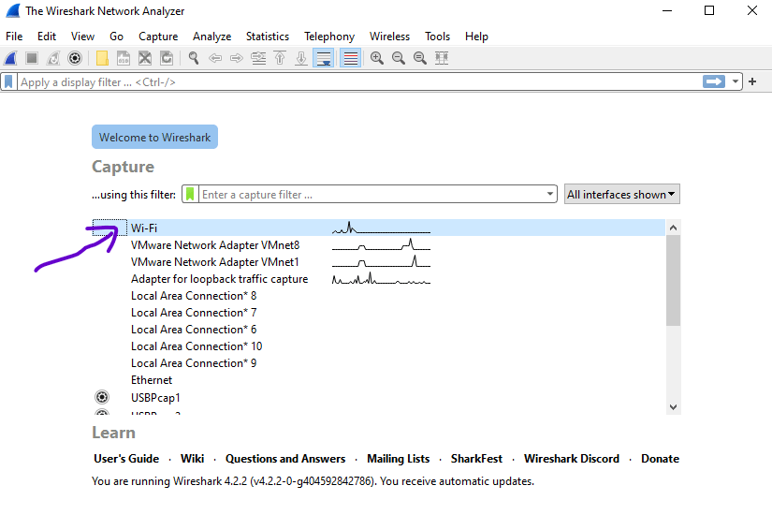
Task: Toggle auto-scroll during live capture
Action: [324, 58]
